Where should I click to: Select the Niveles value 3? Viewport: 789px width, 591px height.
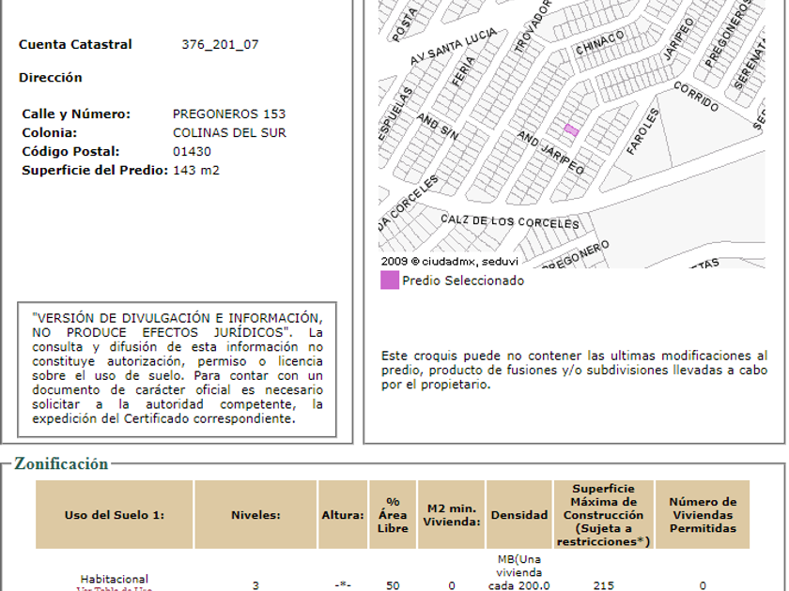click(255, 585)
